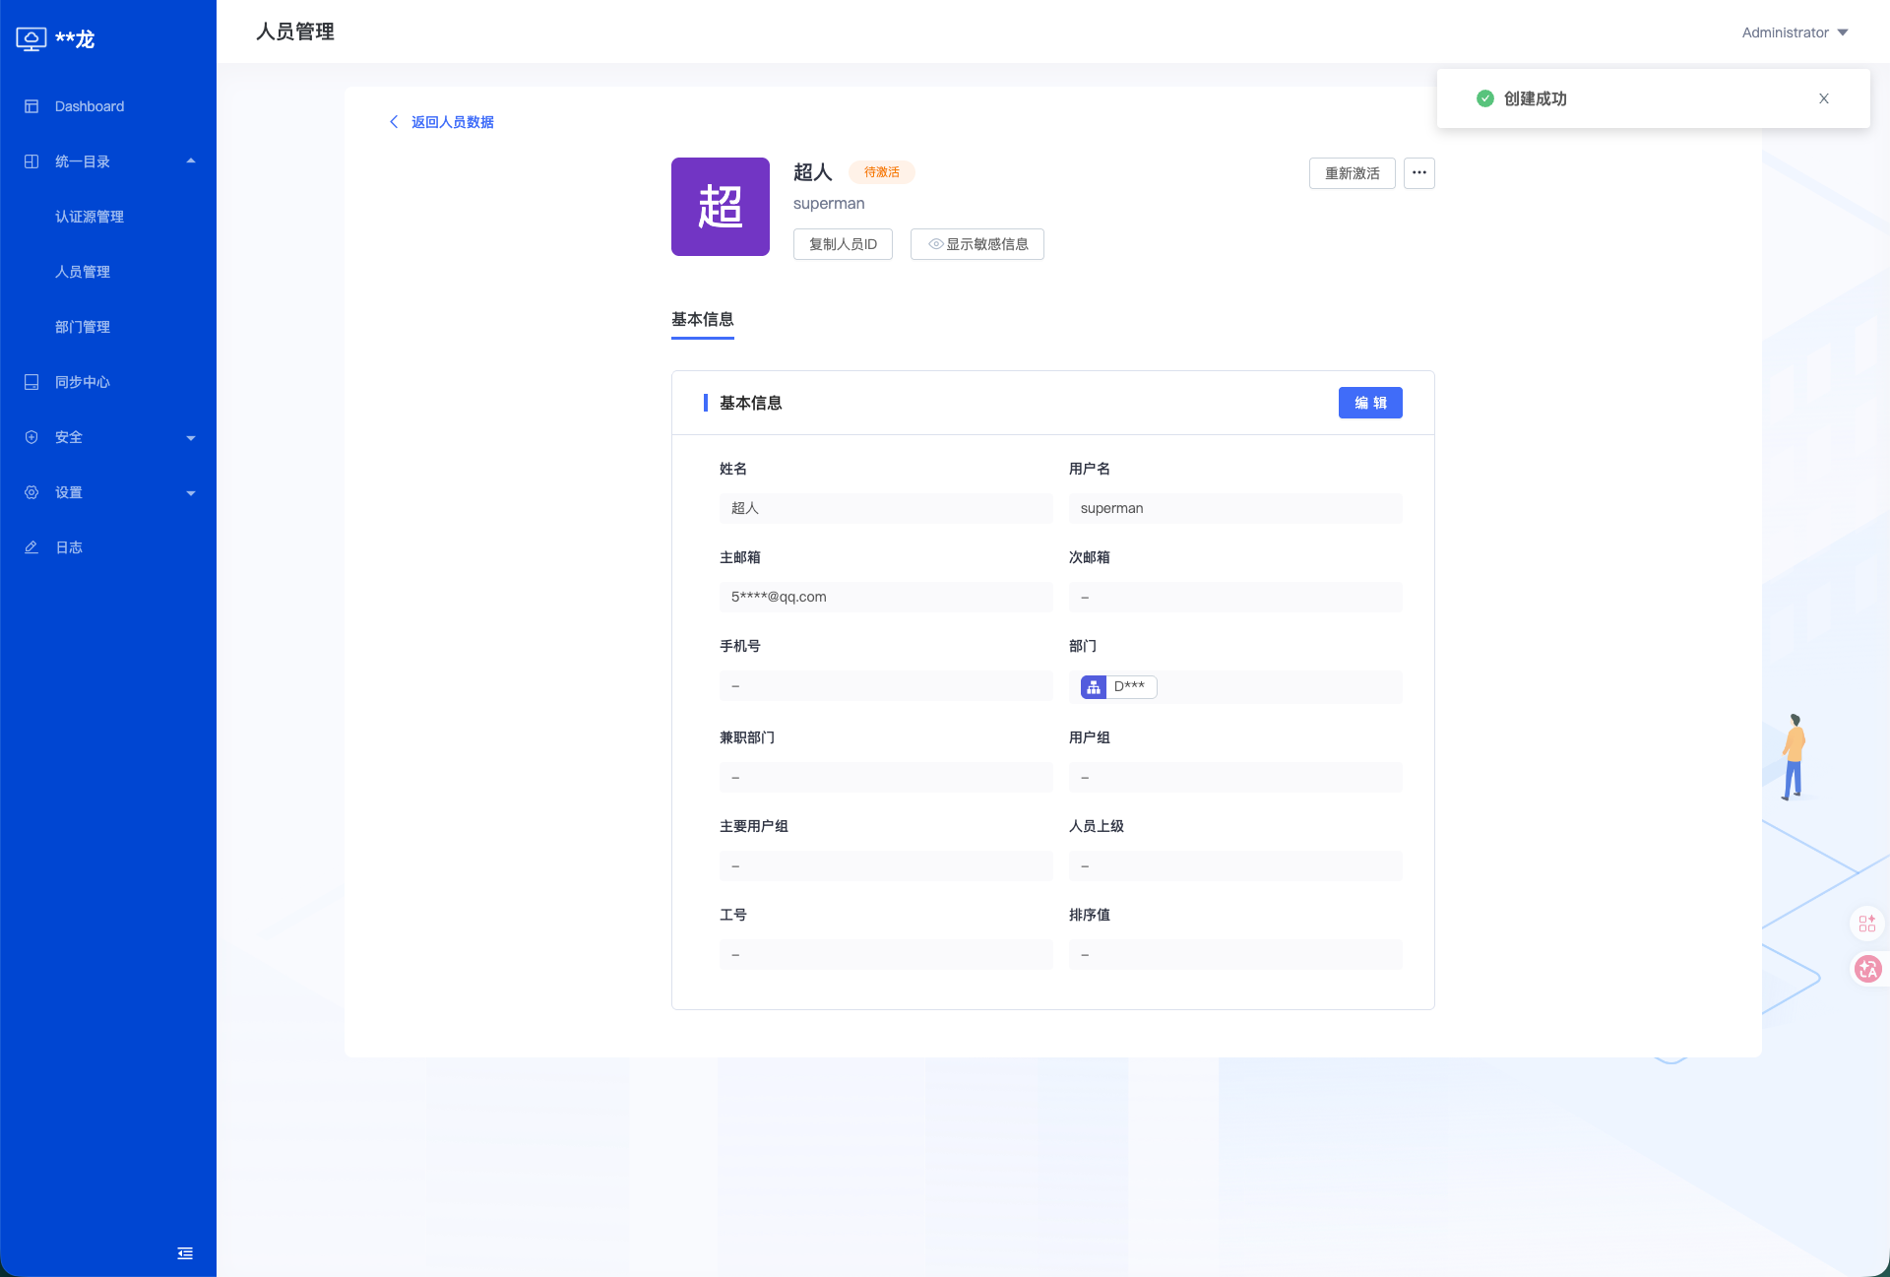Open the more actions ellipsis button
Viewport: 1890px width, 1277px height.
(x=1418, y=173)
